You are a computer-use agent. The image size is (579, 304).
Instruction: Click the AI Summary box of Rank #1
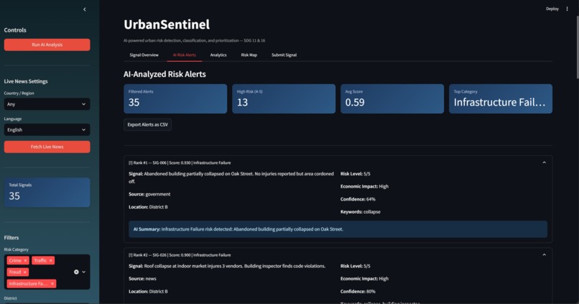[x=338, y=229]
